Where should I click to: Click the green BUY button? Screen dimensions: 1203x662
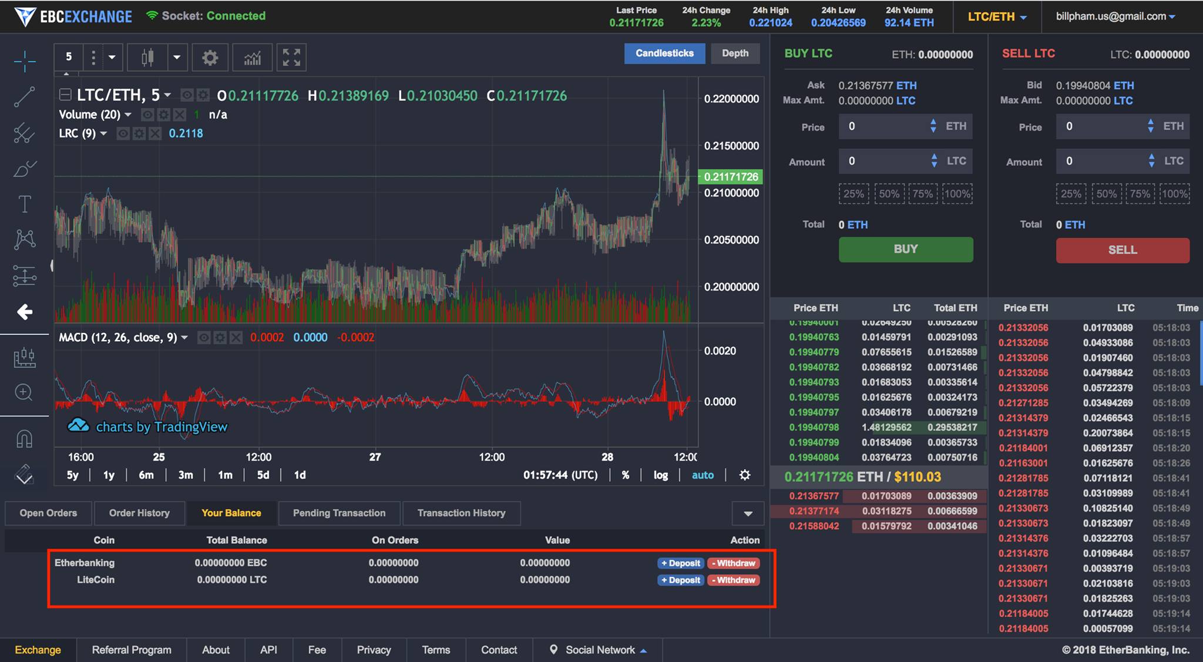click(x=905, y=249)
